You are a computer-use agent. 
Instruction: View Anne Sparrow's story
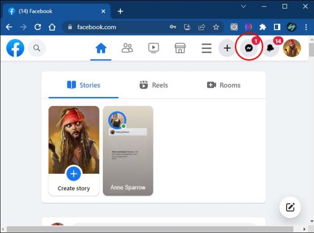tap(128, 151)
